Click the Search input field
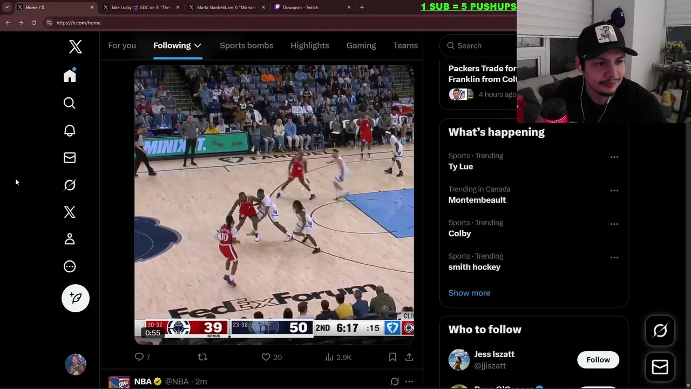The image size is (691, 389). click(x=479, y=46)
